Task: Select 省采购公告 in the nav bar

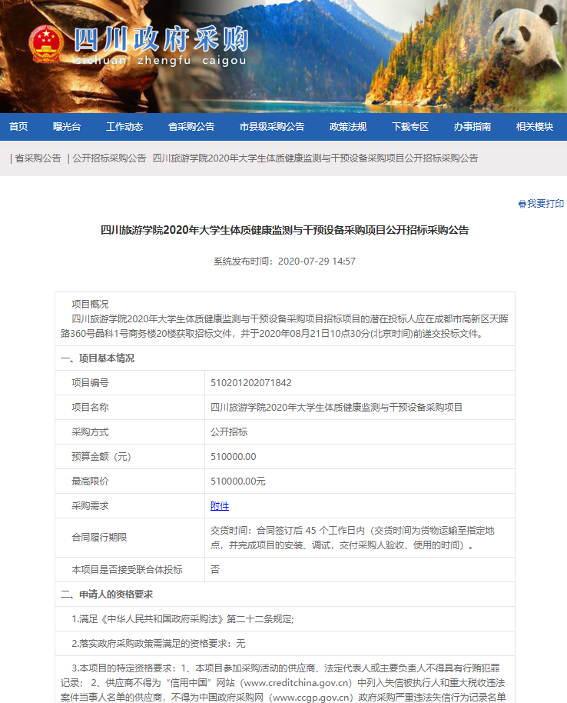Action: (x=191, y=127)
